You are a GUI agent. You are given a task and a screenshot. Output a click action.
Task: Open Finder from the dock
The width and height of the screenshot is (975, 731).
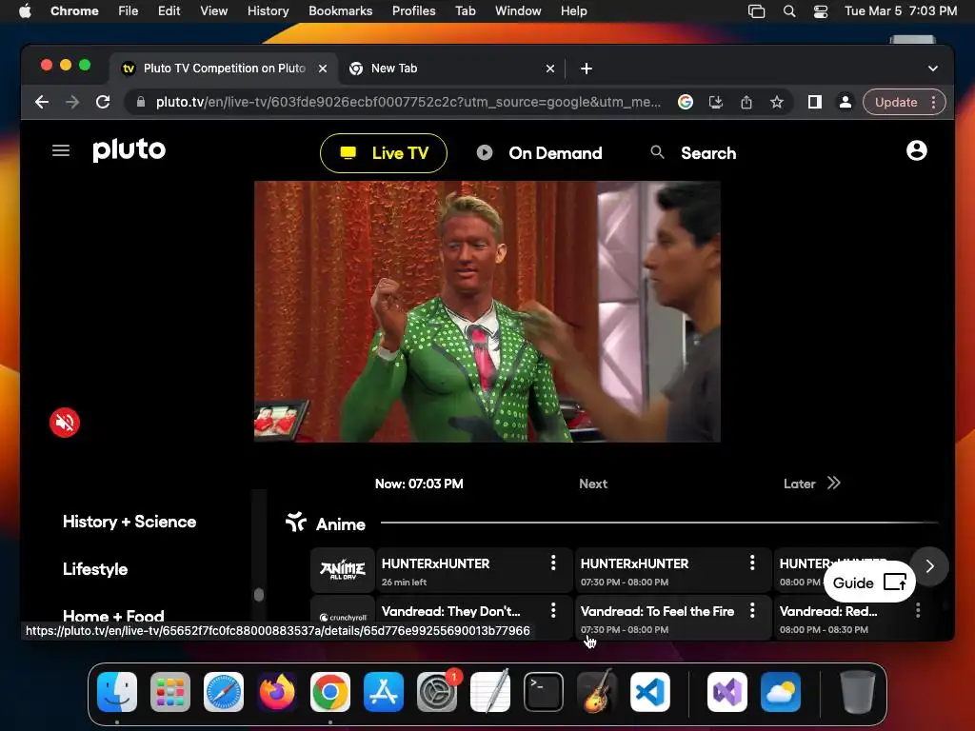pyautogui.click(x=117, y=692)
